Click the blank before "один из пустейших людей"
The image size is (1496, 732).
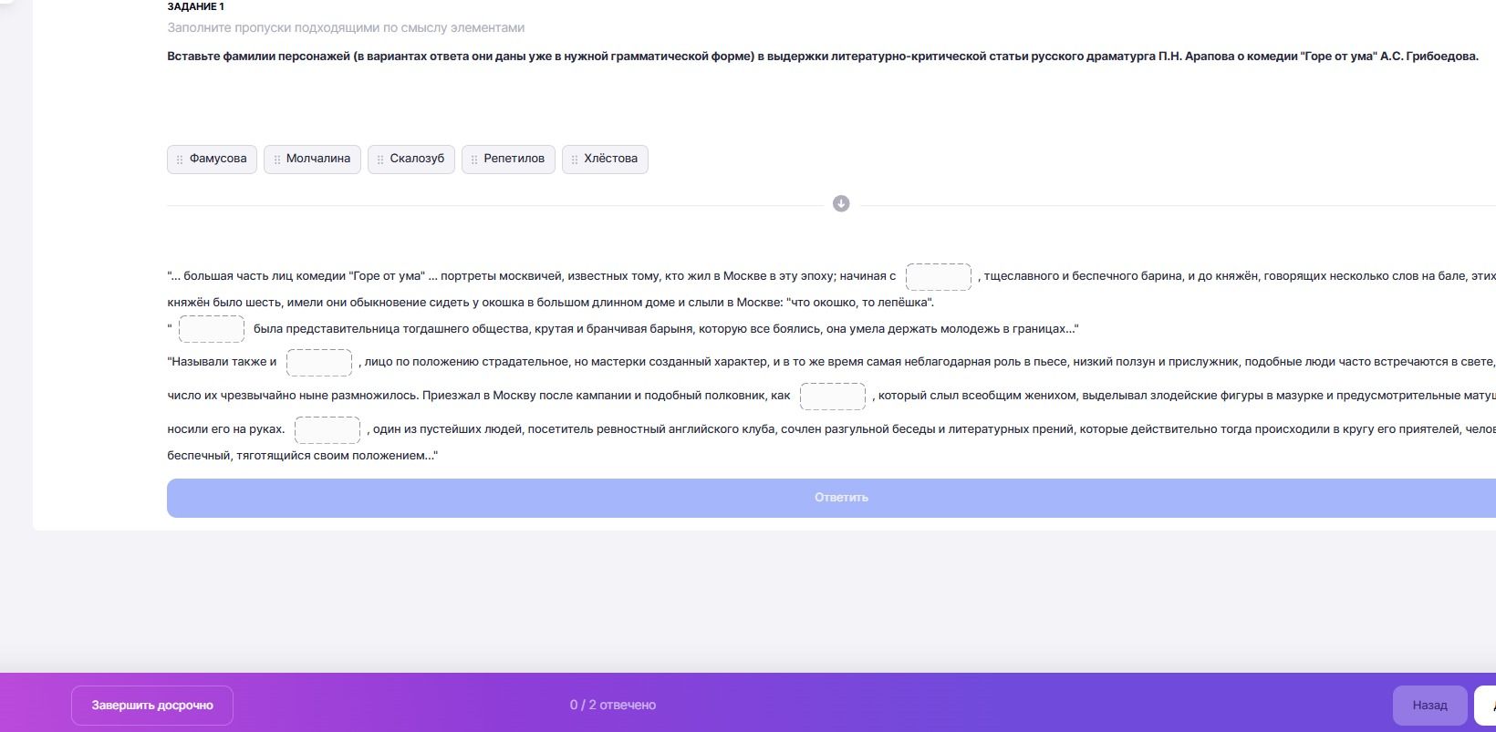327,429
